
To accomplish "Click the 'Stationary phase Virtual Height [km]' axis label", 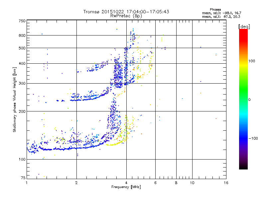I will tap(15, 100).
